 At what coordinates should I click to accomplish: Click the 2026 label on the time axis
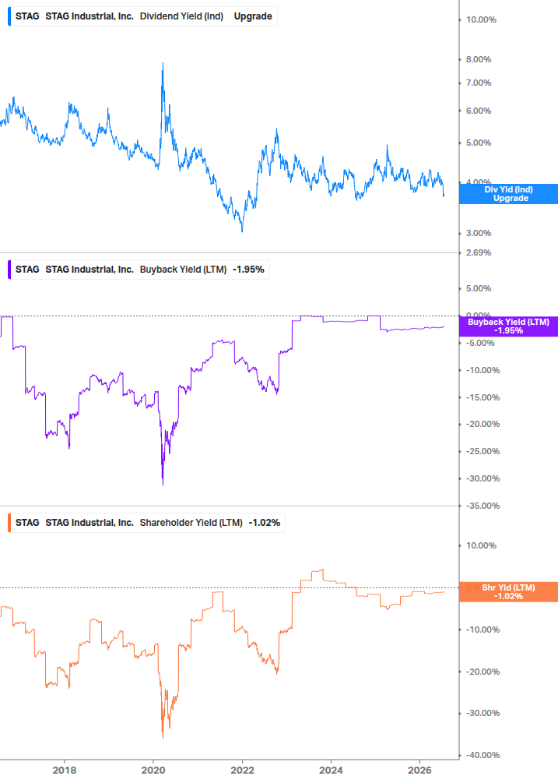pos(420,771)
